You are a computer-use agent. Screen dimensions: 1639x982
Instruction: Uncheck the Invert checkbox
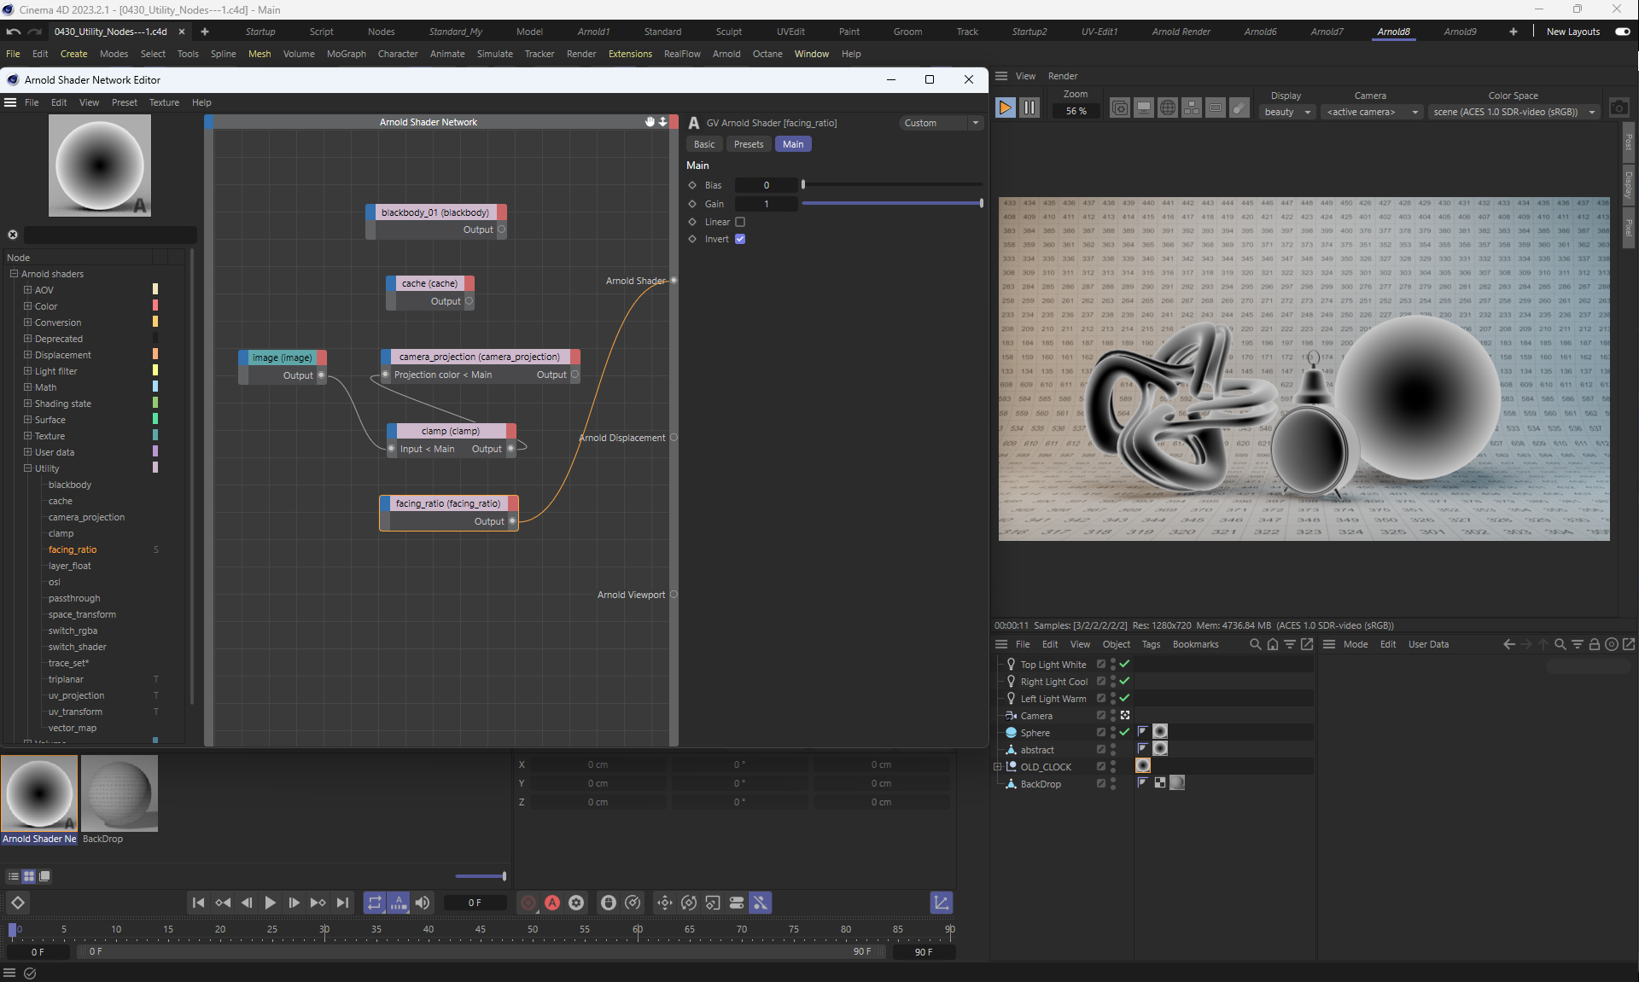[740, 239]
